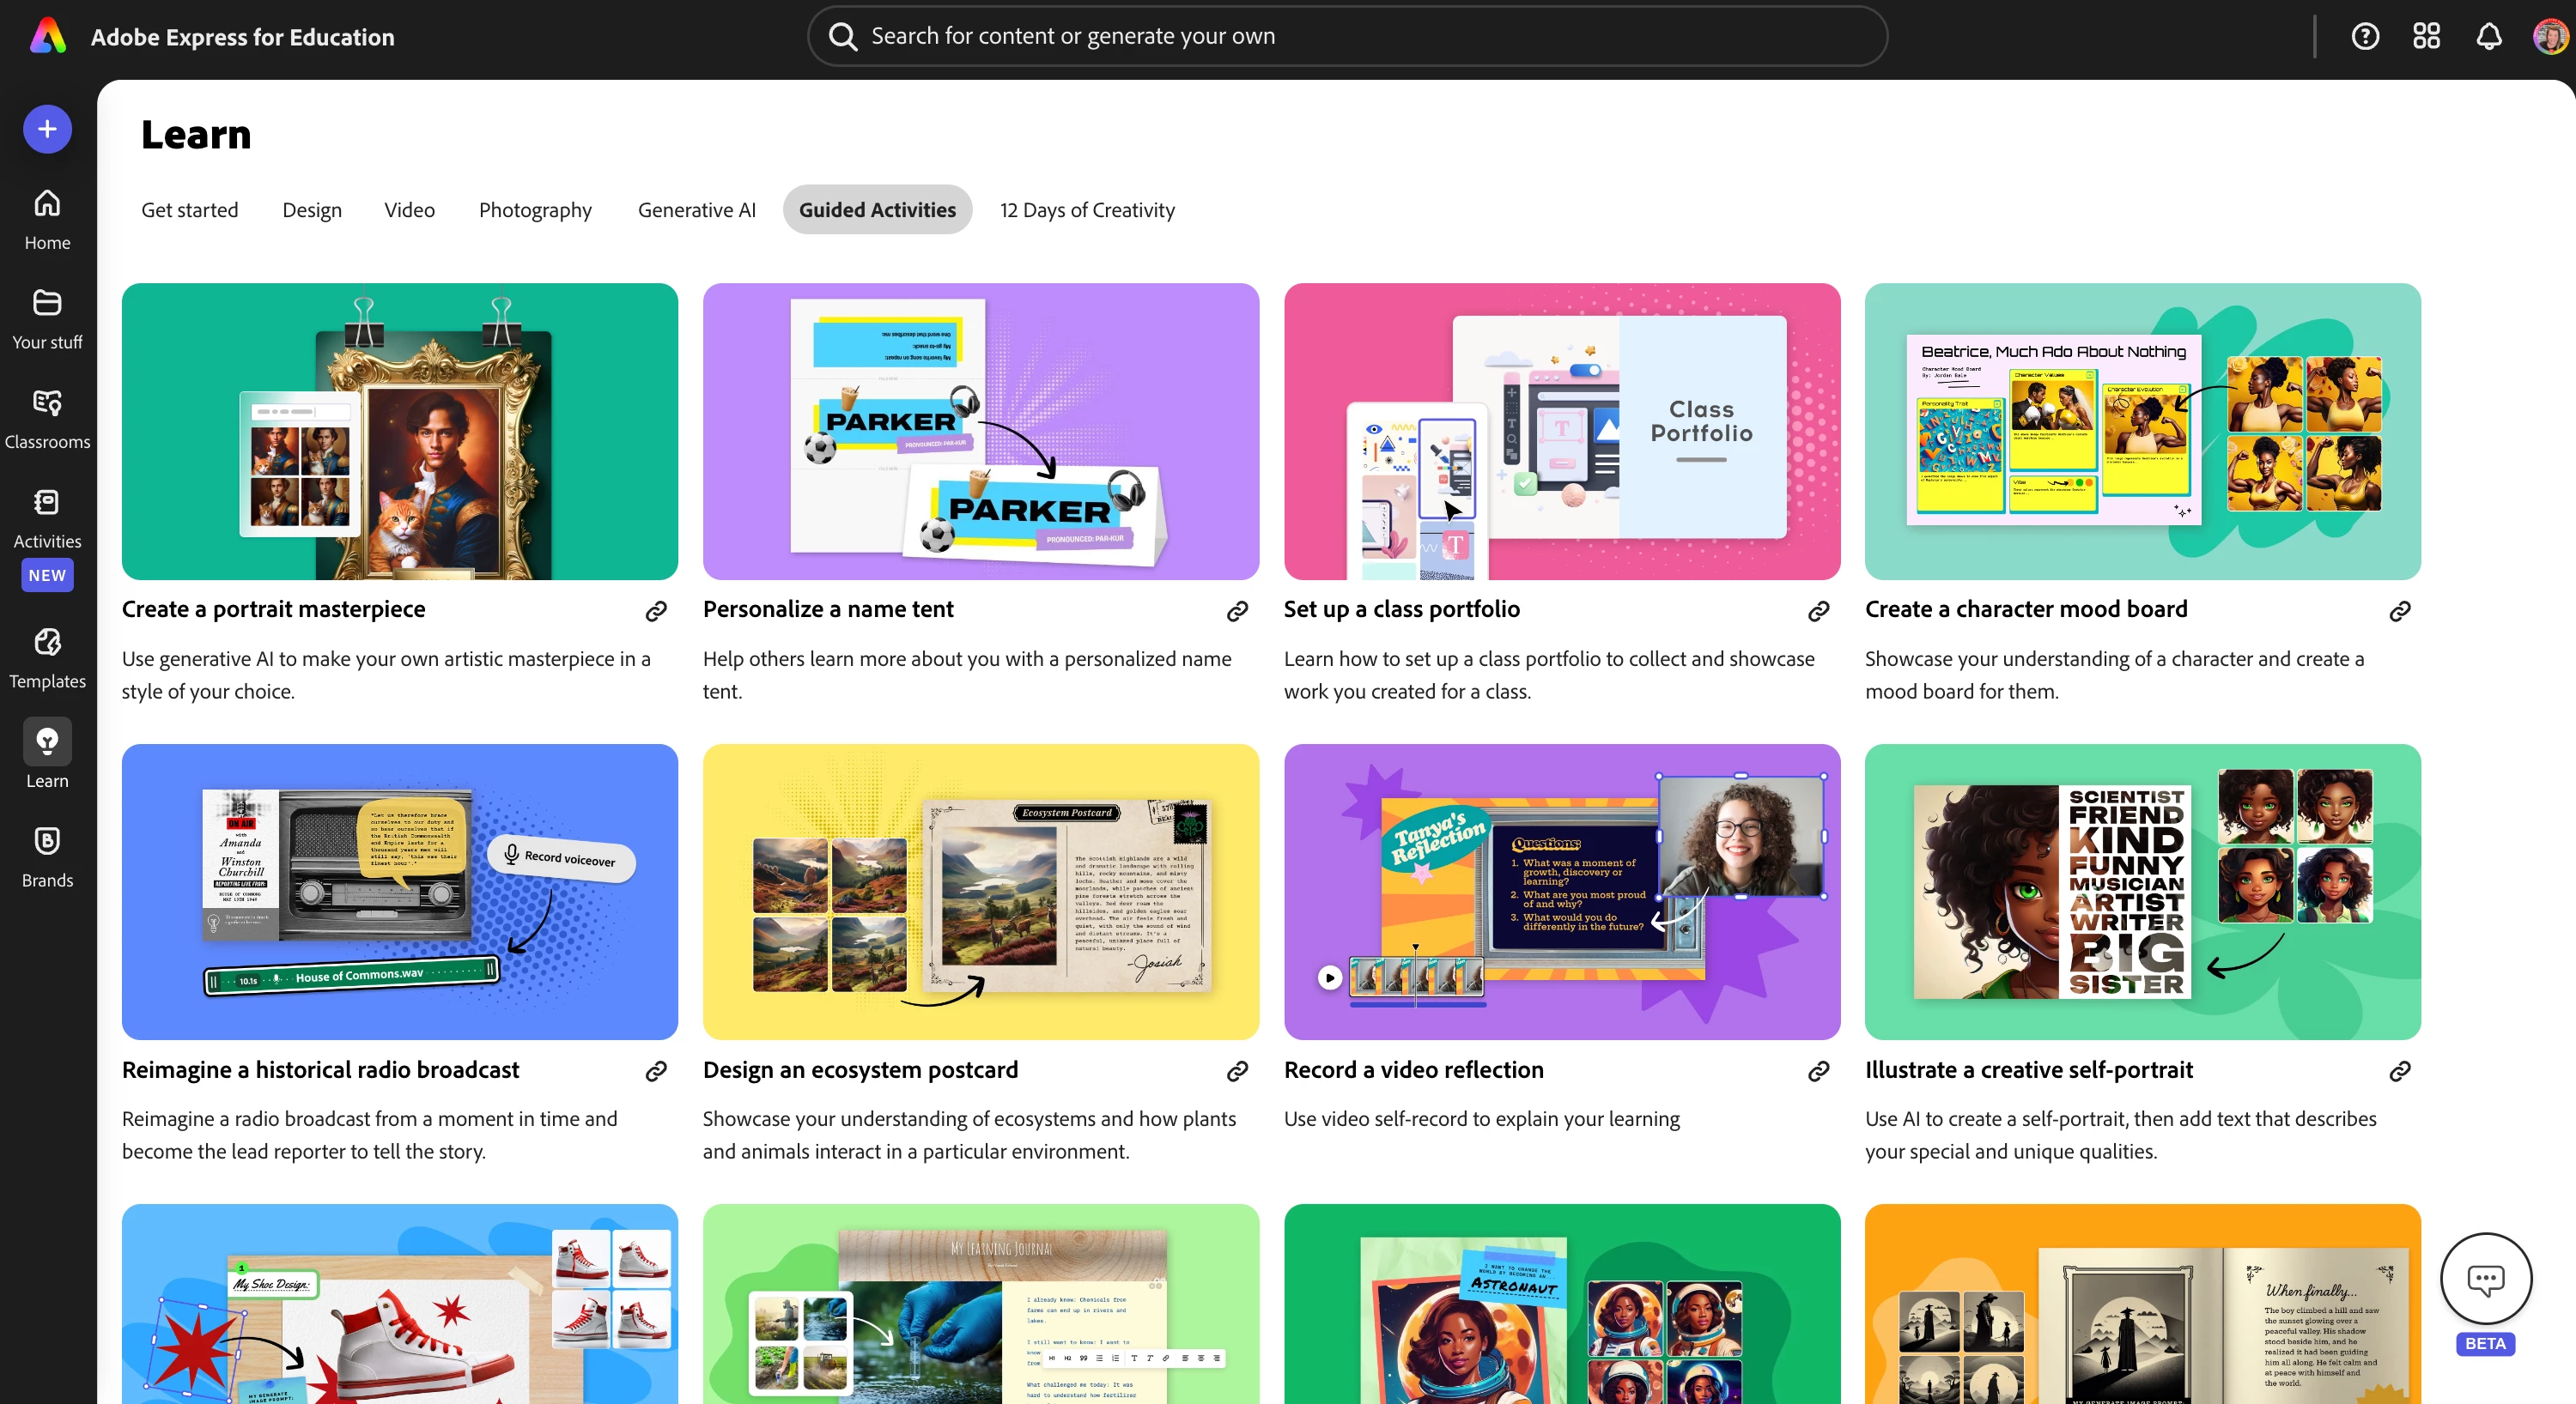Screen dimensions: 2576x1404
Task: Switch to 12 Days of Creativity tab
Action: coord(1087,210)
